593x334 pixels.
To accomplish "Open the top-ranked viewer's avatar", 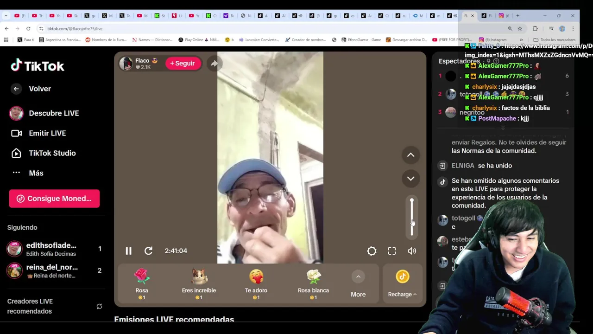I will (x=451, y=77).
